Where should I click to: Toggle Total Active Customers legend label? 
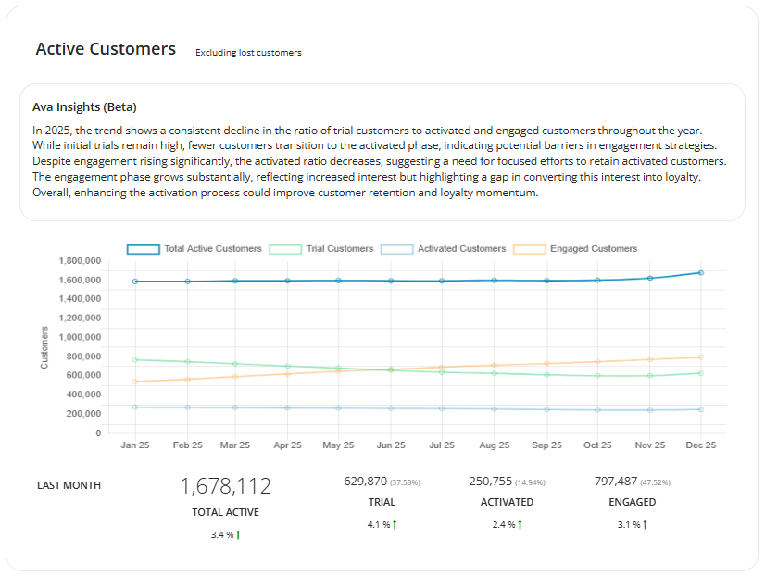tap(213, 249)
